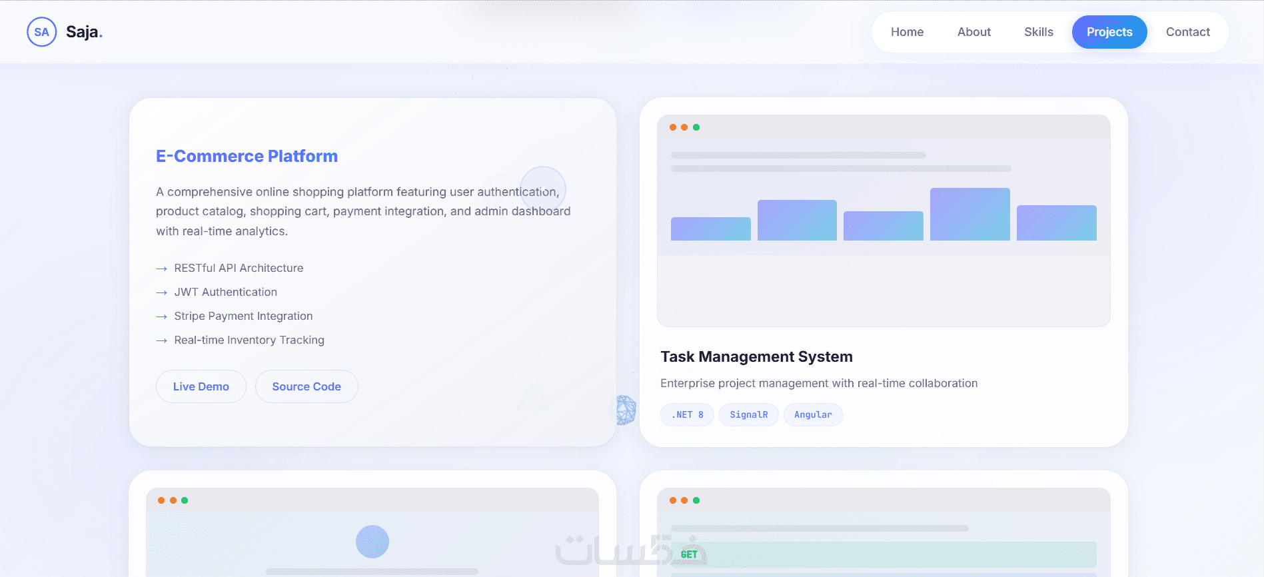1264x577 pixels.
Task: Click the Stripe Payment Integration feature
Action: pyautogui.click(x=243, y=316)
